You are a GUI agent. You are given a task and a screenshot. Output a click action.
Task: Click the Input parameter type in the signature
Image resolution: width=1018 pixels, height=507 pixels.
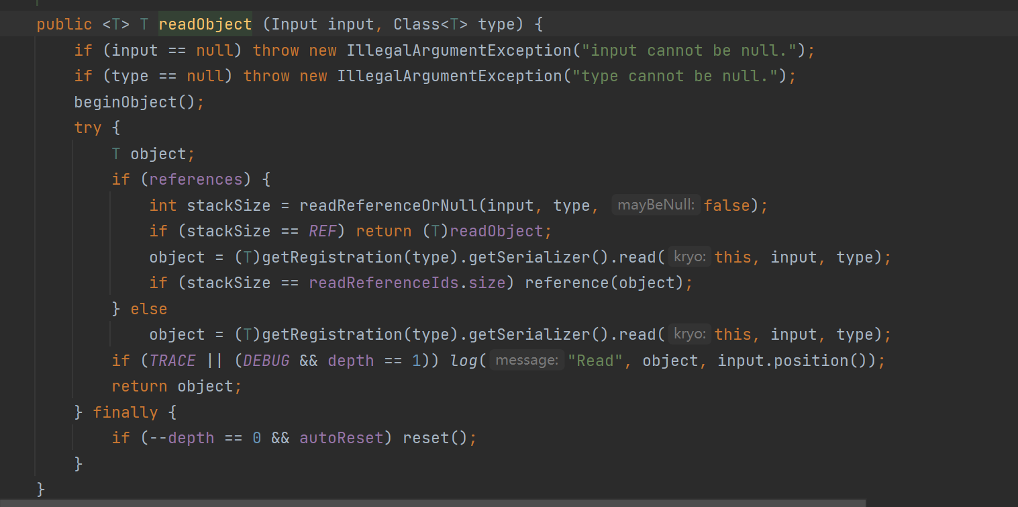click(295, 25)
